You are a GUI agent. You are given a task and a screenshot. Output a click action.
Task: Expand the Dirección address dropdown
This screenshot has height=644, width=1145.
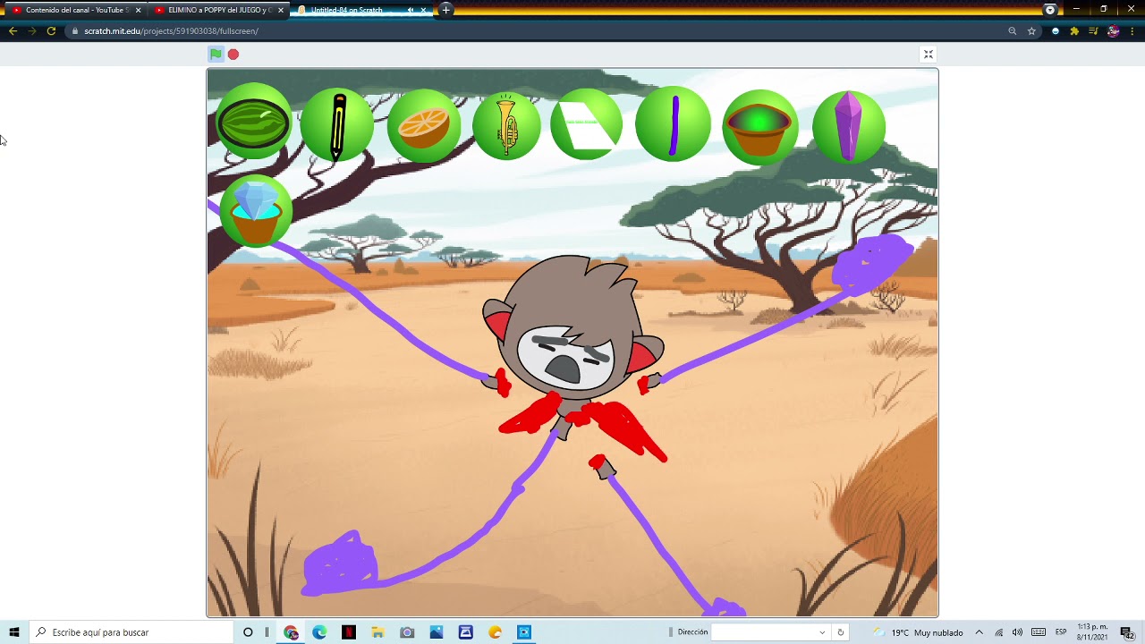point(822,632)
